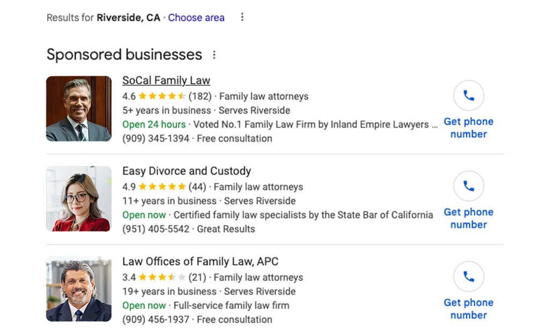Click phone number (951) 405-5542
Screen dimensions: 547x333
(x=156, y=229)
